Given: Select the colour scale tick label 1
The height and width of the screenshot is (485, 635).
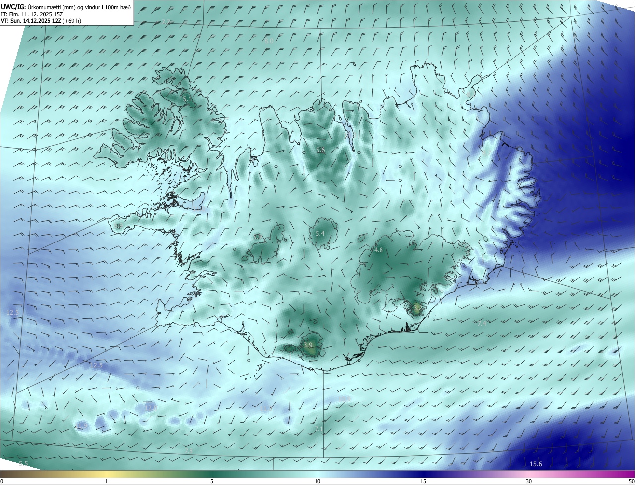Looking at the screenshot, I should pos(106,481).
